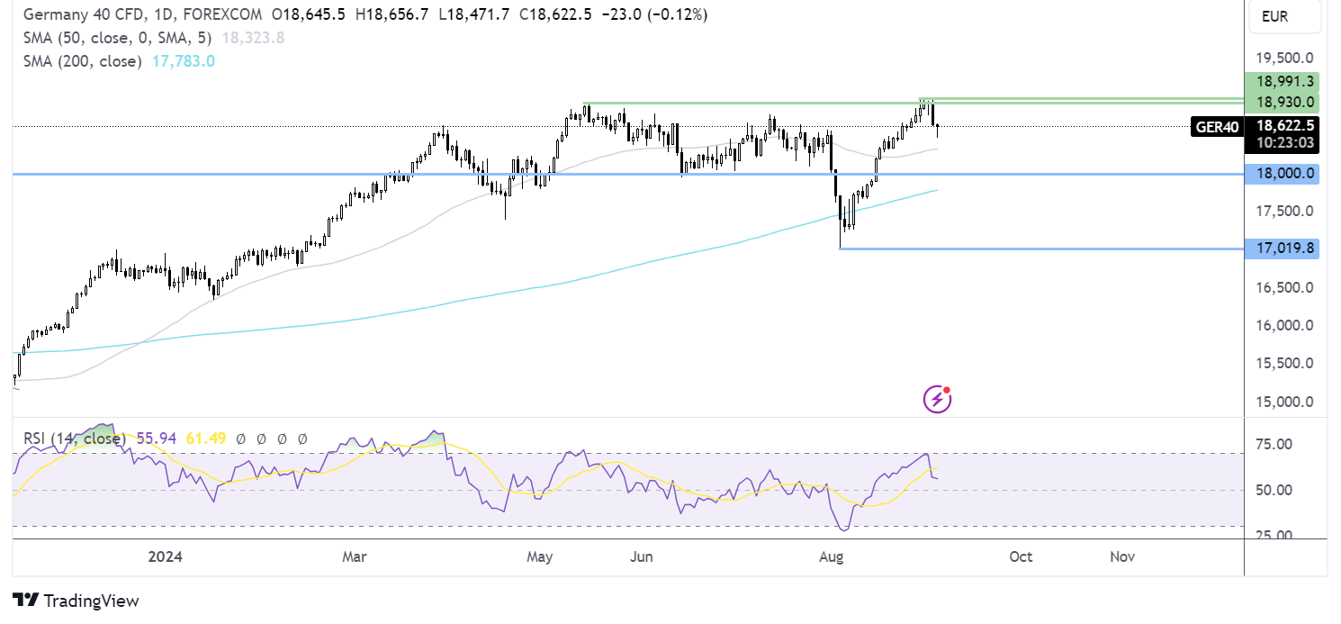Click the Oct date axis label

coord(1021,557)
